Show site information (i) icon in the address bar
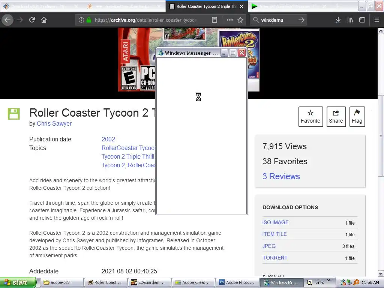 pyautogui.click(x=81, y=20)
